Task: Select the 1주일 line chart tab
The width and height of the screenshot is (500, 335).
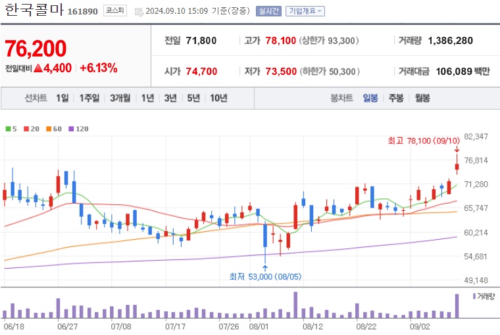Action: (x=89, y=98)
